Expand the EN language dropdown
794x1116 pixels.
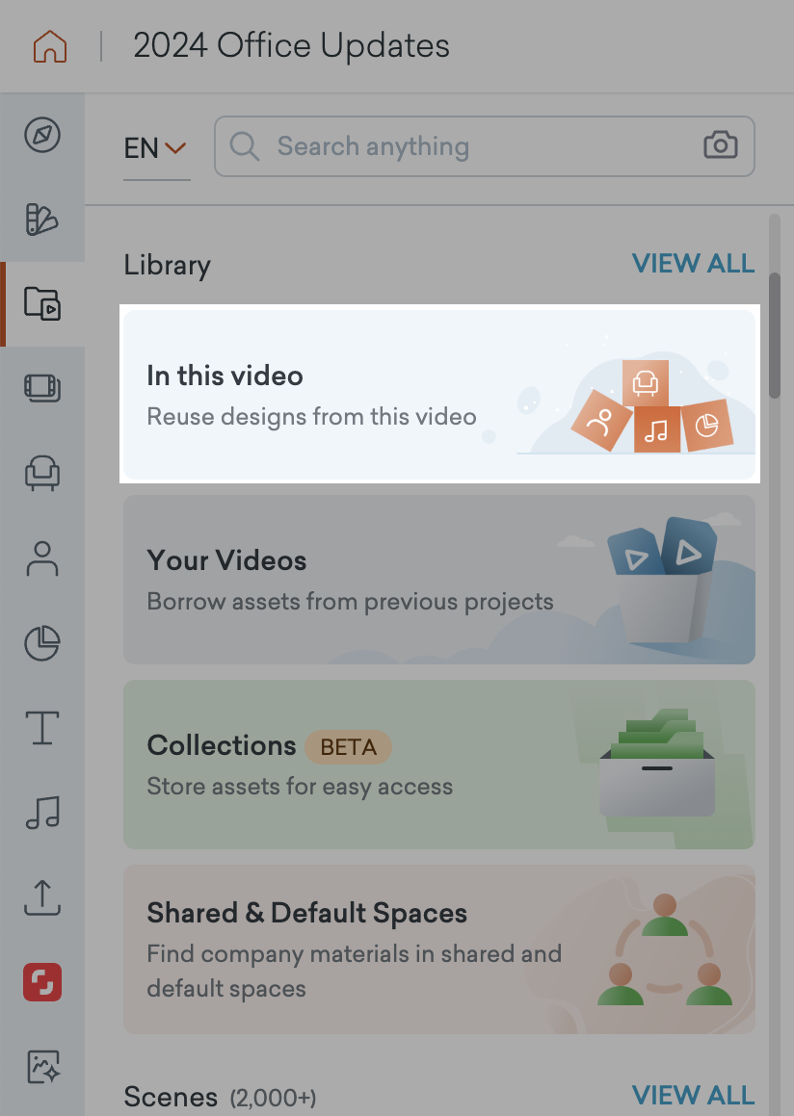156,148
